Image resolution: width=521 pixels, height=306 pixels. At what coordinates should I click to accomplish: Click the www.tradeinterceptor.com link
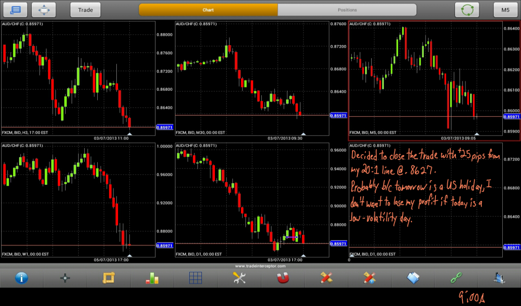coord(260,266)
